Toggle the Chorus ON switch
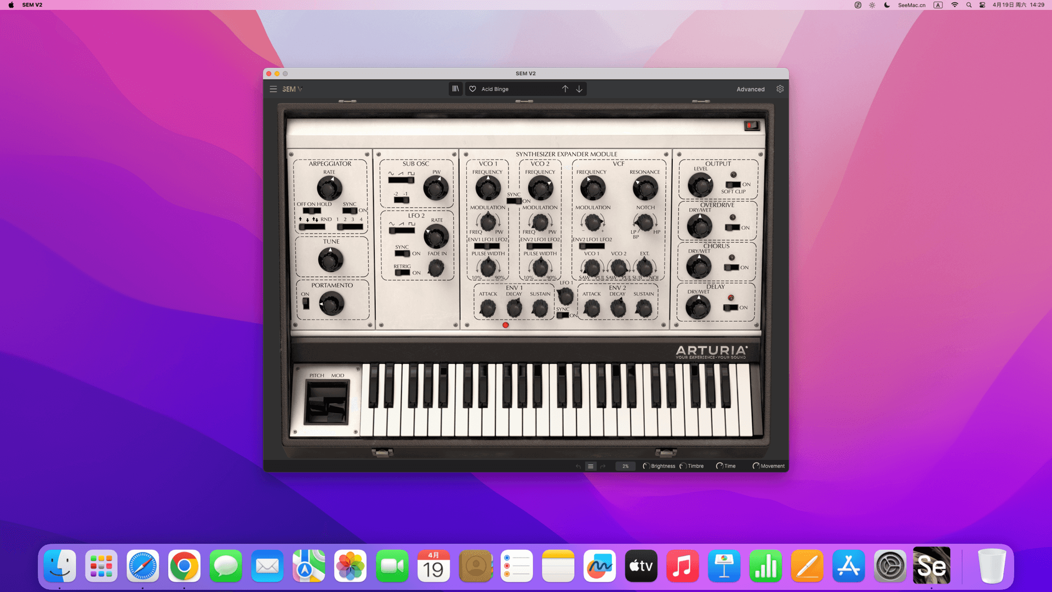The height and width of the screenshot is (592, 1052). click(731, 267)
